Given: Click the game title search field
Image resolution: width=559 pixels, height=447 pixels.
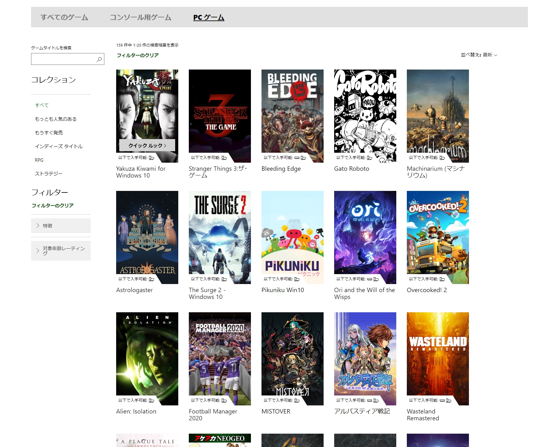Looking at the screenshot, I should (x=64, y=59).
